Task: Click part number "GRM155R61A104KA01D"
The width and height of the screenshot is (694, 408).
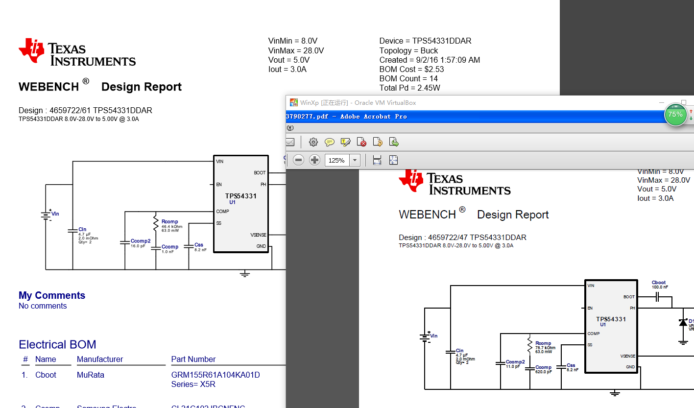Action: [215, 375]
